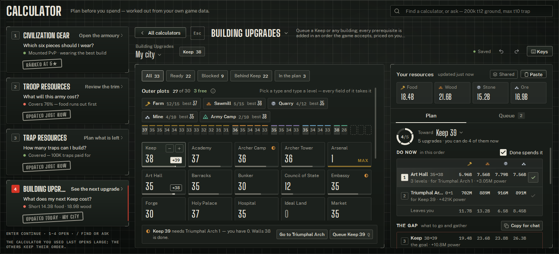Decrease Keep level with minus button
559x254 pixels.
pos(169,148)
